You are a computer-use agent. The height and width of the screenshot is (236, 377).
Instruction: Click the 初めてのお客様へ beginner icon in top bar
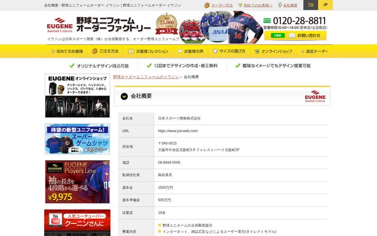240,5
